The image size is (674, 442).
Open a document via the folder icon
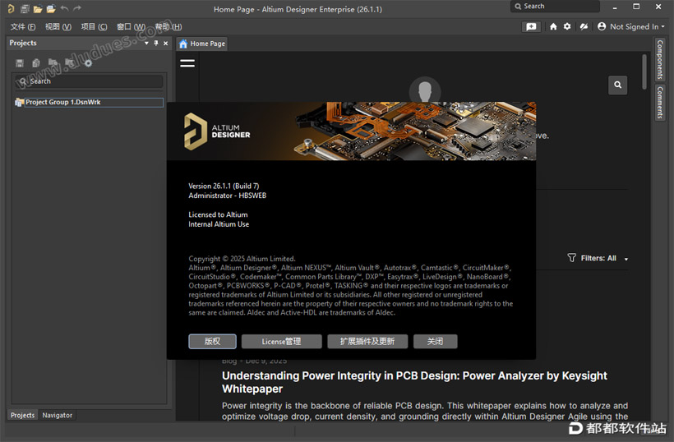(38, 8)
